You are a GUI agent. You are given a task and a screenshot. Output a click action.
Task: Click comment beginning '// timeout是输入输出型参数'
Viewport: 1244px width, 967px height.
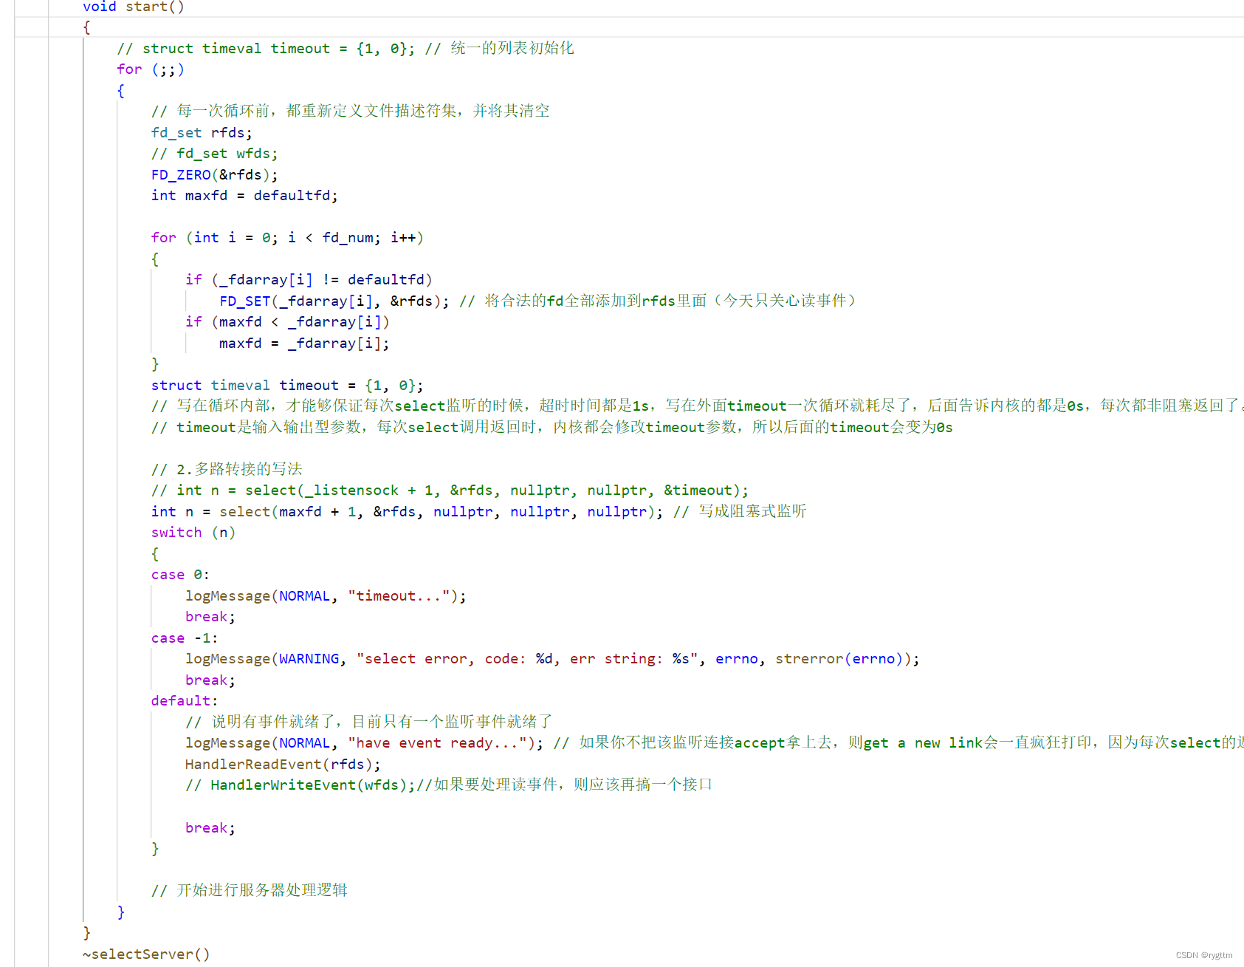(x=552, y=428)
